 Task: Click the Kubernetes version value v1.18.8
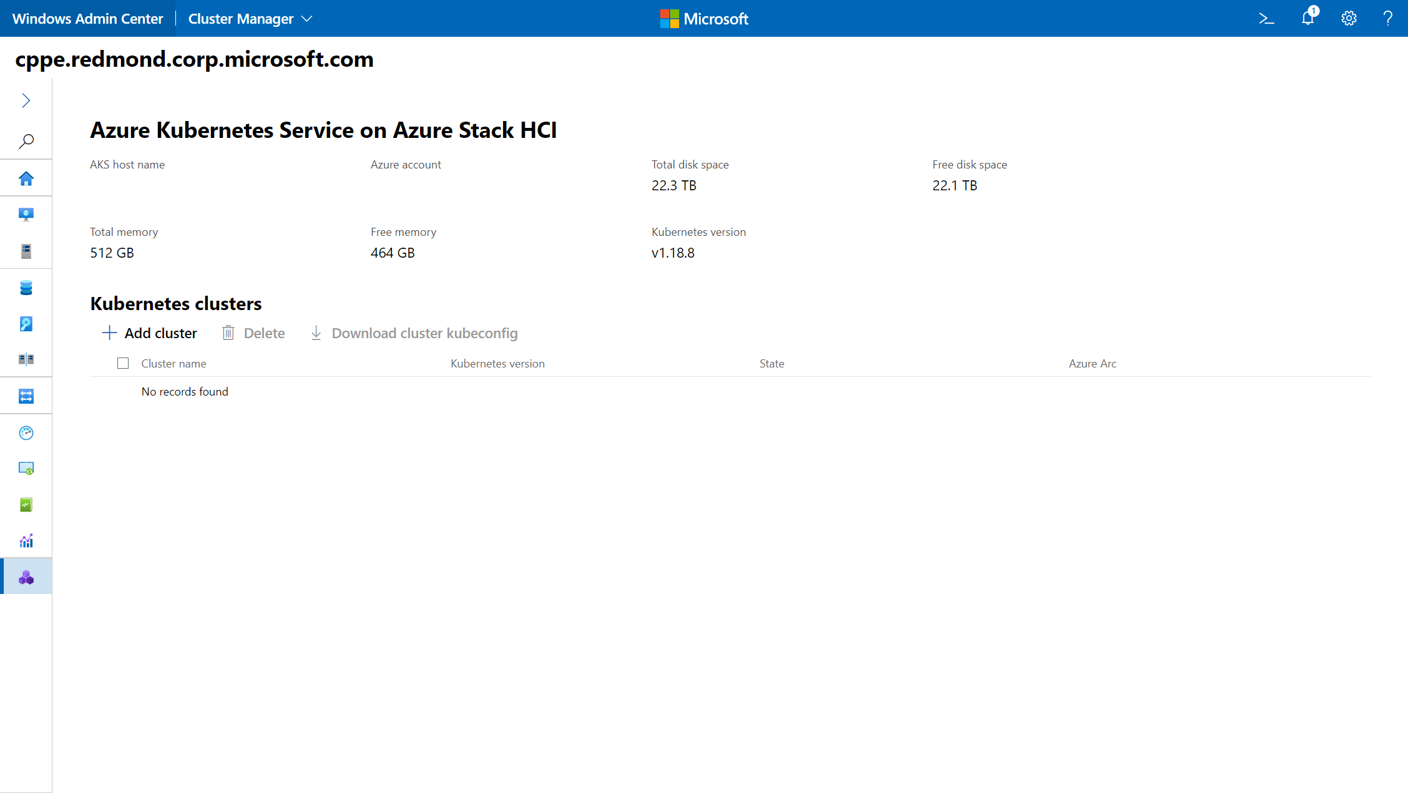[673, 253]
